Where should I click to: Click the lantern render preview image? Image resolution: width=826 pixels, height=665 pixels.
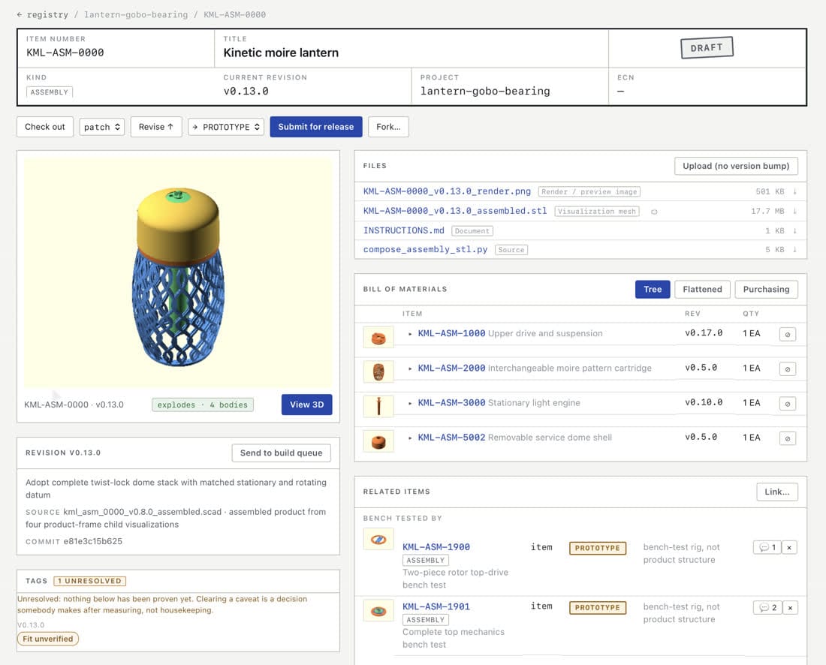[x=178, y=273]
